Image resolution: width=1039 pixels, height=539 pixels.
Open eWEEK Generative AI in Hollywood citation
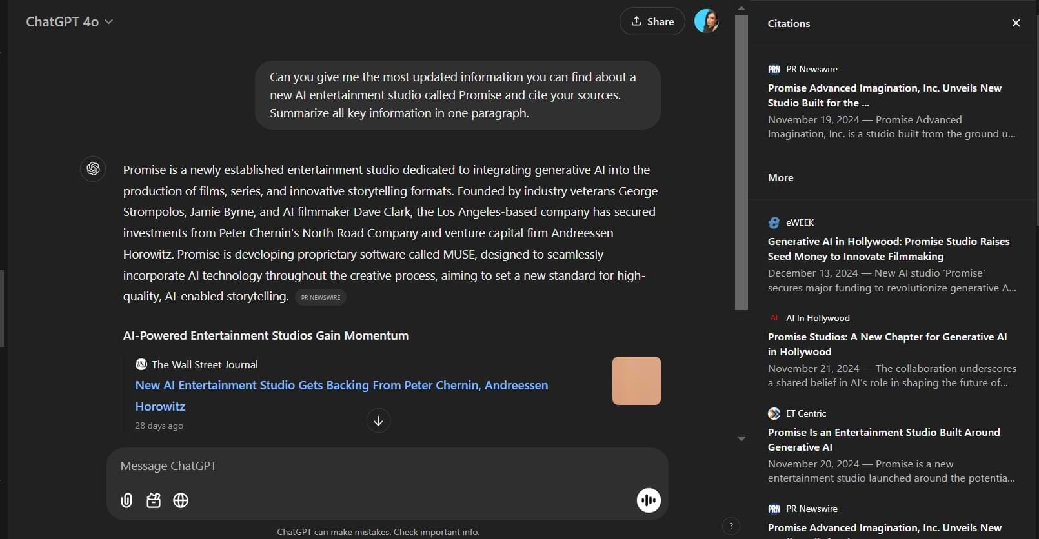click(x=892, y=255)
